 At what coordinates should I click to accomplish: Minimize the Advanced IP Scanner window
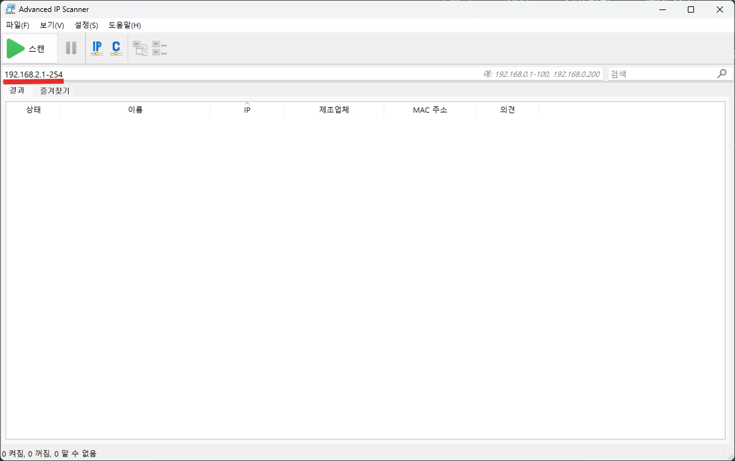coord(663,9)
